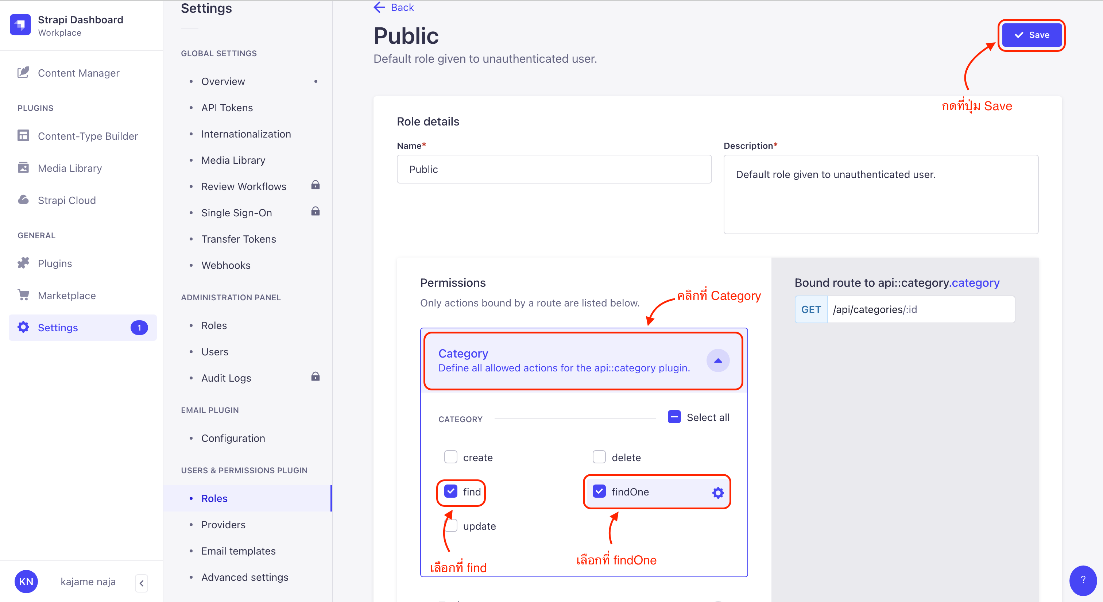Click the Review Workflows lock icon
This screenshot has height=602, width=1103.
316,185
